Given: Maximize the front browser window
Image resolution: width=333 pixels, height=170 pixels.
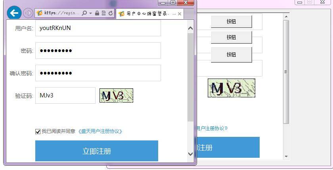Looking at the screenshot, I should tap(173, 2).
